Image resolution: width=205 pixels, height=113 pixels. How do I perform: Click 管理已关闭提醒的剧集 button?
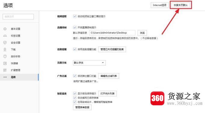pos(112,49)
